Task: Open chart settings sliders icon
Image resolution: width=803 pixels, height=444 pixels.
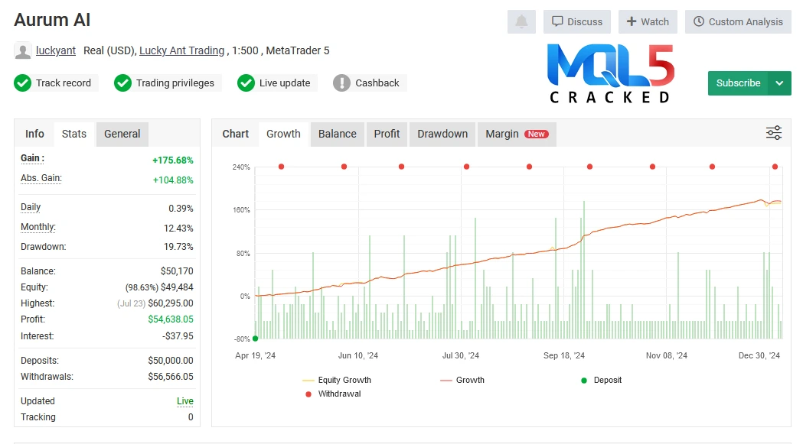Action: tap(774, 133)
